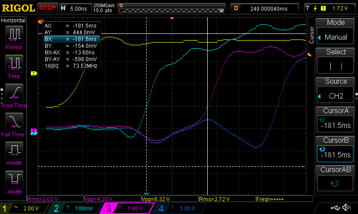Click the BY -154.0mV readout
This screenshot has height=214, width=358.
coord(71,46)
